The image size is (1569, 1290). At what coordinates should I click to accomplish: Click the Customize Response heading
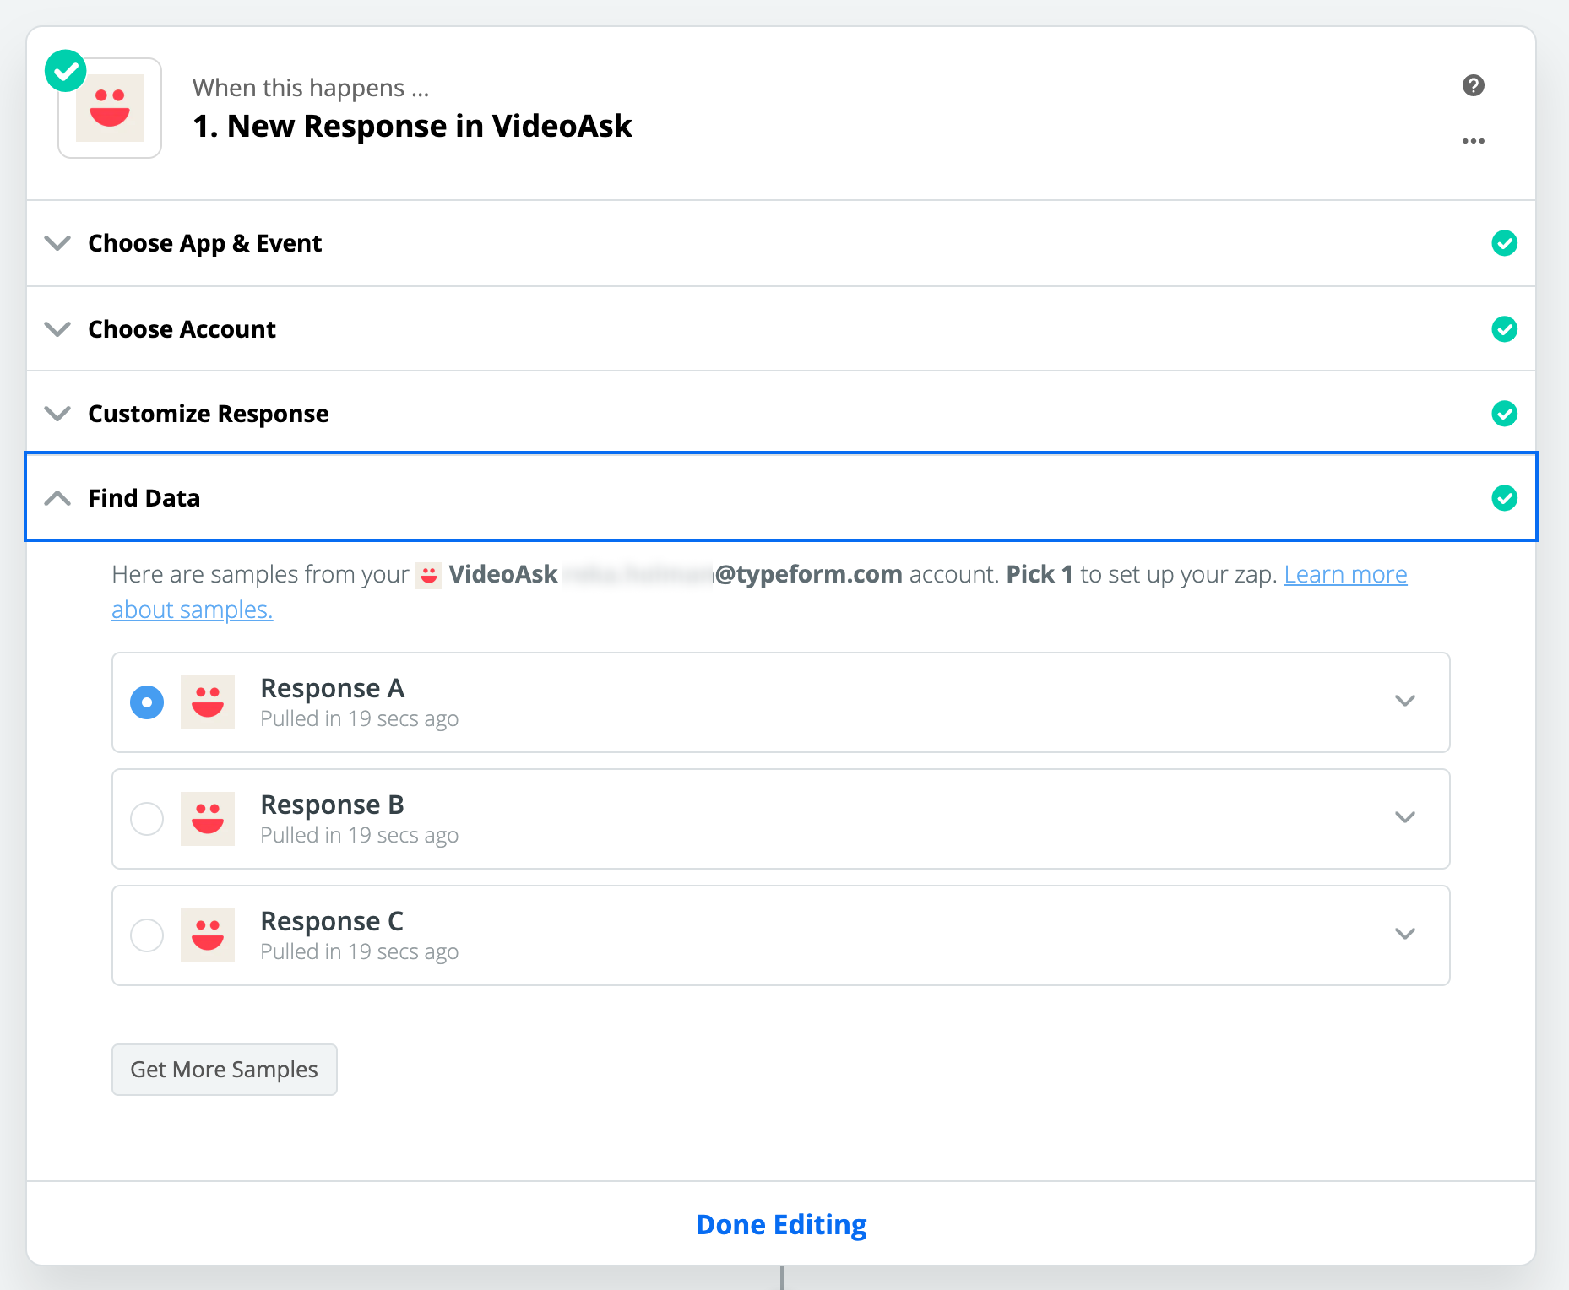tap(209, 414)
